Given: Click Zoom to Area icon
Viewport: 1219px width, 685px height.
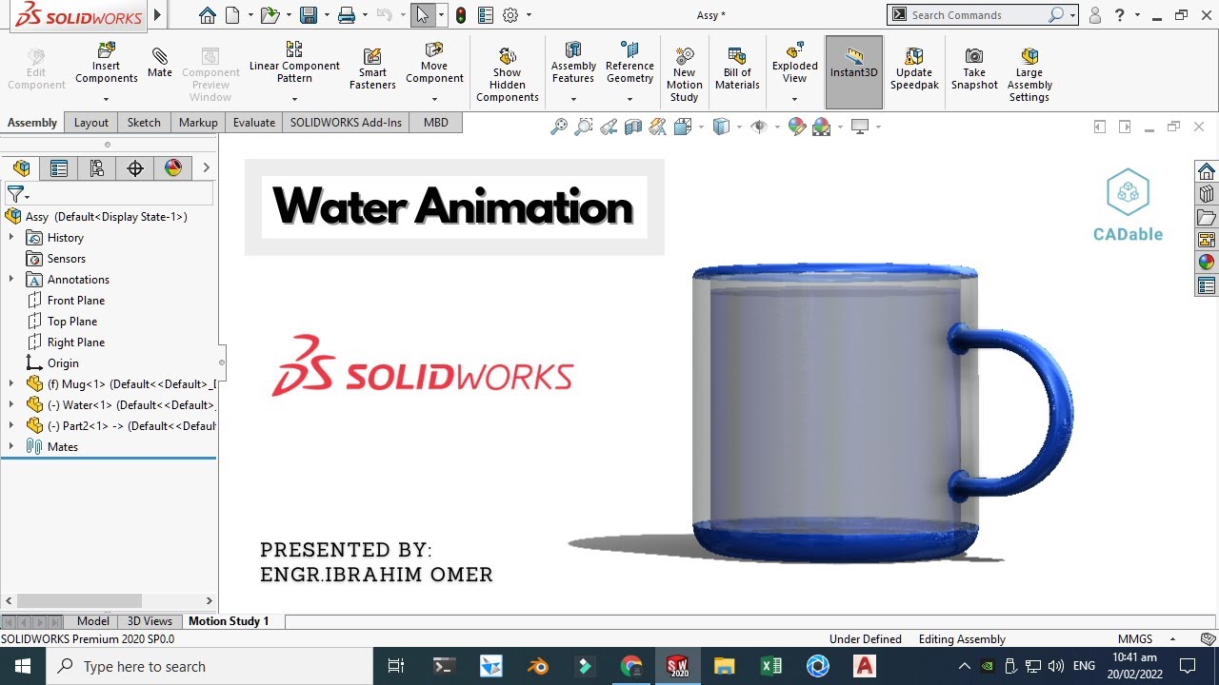Looking at the screenshot, I should (584, 127).
